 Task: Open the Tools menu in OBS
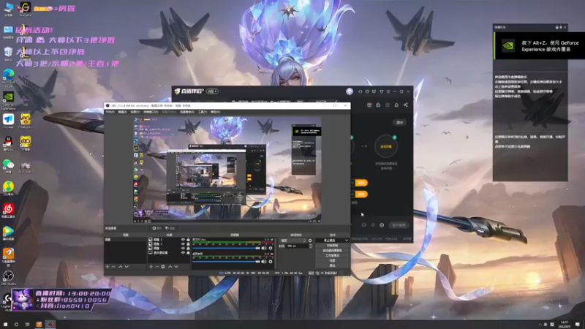point(203,112)
